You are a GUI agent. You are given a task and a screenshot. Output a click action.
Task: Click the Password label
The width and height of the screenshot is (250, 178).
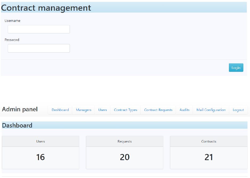12,40
